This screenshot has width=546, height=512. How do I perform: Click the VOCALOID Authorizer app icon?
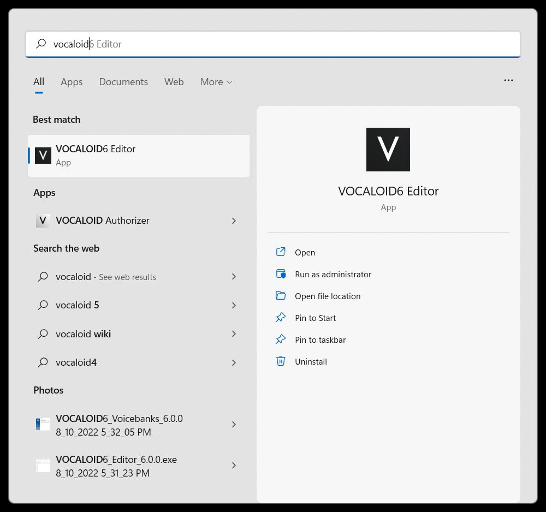tap(43, 221)
